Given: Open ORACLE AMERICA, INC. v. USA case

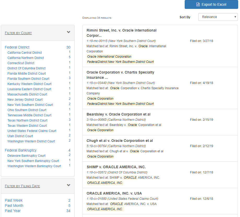Looking at the screenshot, I should point(114,193).
